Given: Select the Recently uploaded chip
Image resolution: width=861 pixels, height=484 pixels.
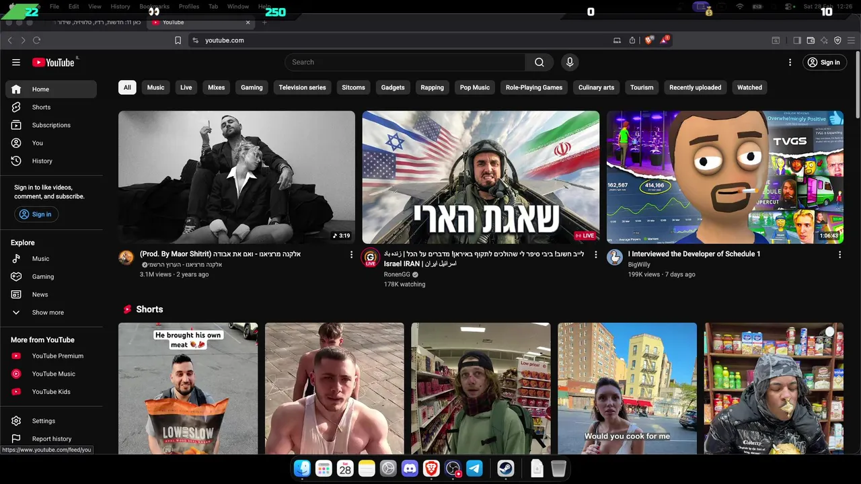Looking at the screenshot, I should point(695,87).
